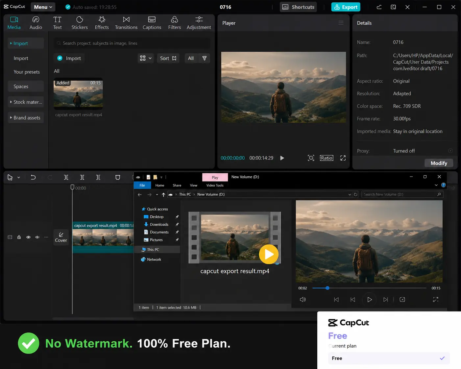Open the Adjustment tab
The height and width of the screenshot is (369, 461).
coord(199,23)
